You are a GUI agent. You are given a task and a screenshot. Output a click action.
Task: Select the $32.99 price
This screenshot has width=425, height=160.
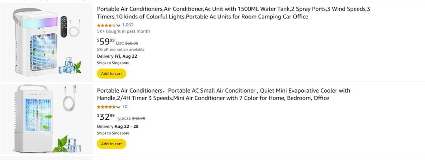point(106,117)
